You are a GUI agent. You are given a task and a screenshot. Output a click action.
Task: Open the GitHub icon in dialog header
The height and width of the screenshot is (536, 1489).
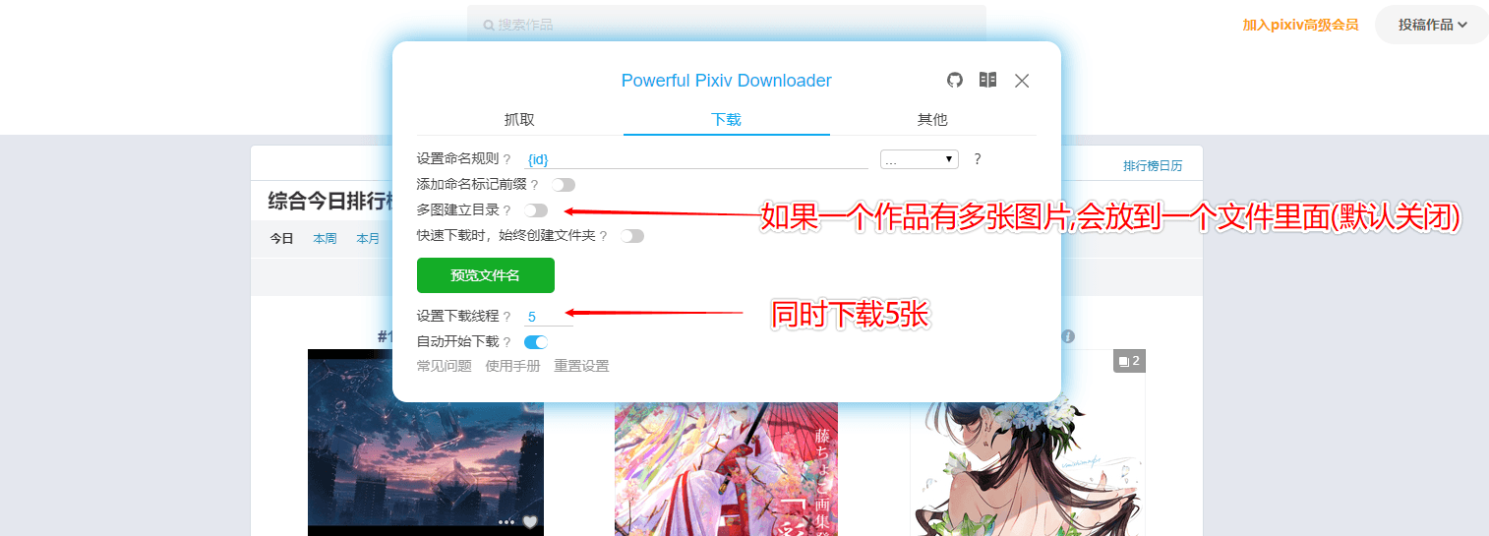pyautogui.click(x=955, y=80)
